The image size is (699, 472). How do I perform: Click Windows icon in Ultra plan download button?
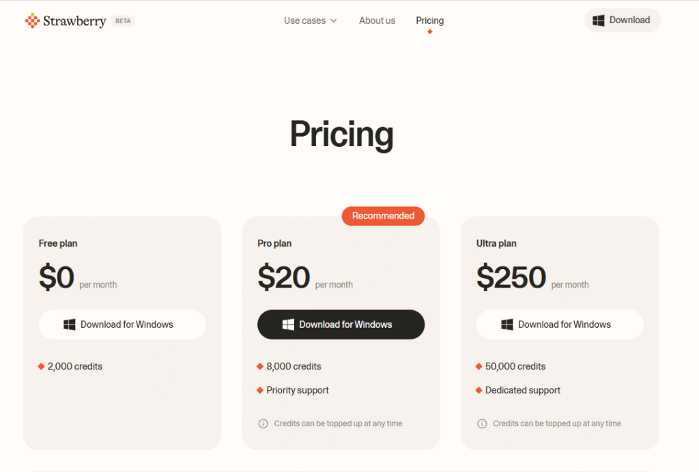coord(507,324)
